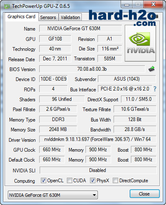Image resolution: width=166 pixels, height=205 pixels.
Task: Click the GPU-Z title bar app icon
Action: [7, 6]
